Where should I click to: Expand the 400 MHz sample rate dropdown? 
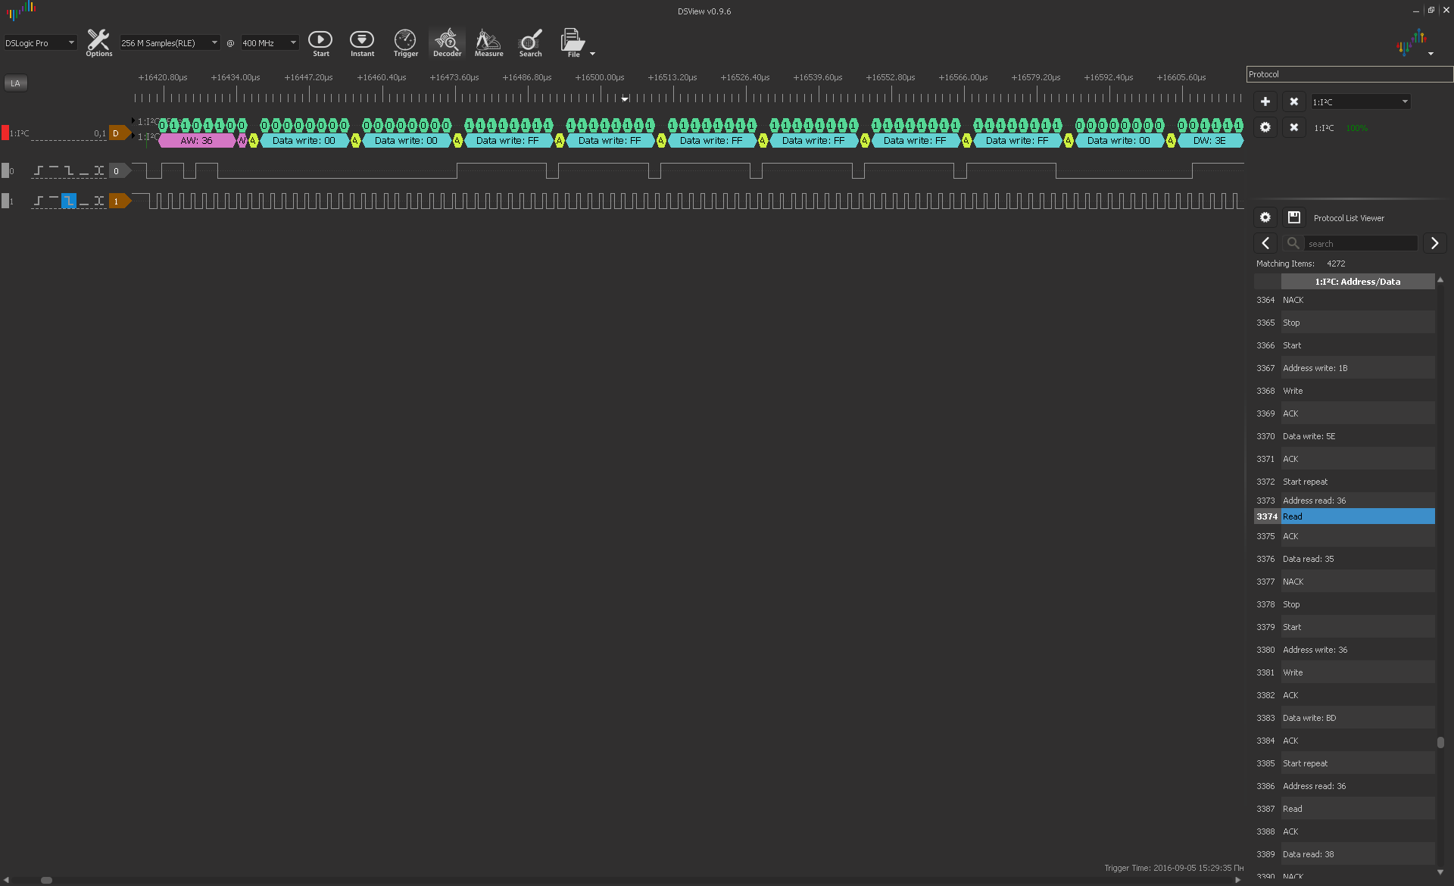click(x=270, y=43)
